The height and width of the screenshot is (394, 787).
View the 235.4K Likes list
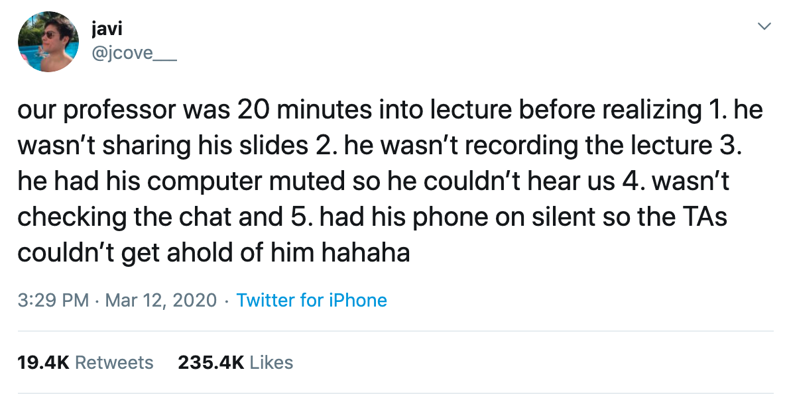point(235,362)
